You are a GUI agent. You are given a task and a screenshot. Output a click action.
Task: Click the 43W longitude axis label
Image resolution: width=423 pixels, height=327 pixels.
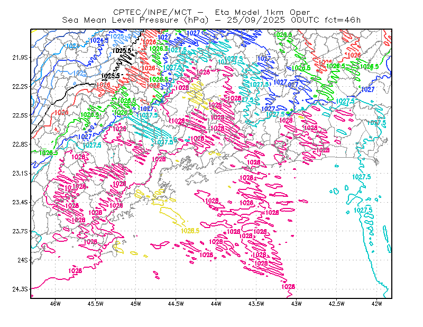click(297, 304)
